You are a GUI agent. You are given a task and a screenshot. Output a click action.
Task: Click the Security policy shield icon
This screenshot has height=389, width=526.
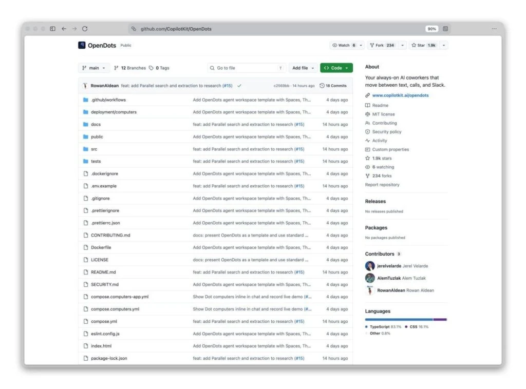click(x=368, y=132)
